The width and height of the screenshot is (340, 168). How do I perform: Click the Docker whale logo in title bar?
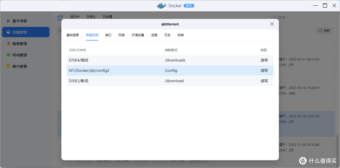(x=161, y=6)
